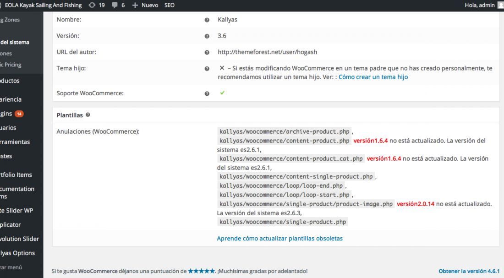
Task: Click the loop-end.php template path
Action: 281,186
